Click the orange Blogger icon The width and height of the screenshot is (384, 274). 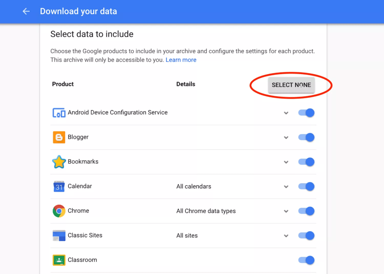(59, 137)
